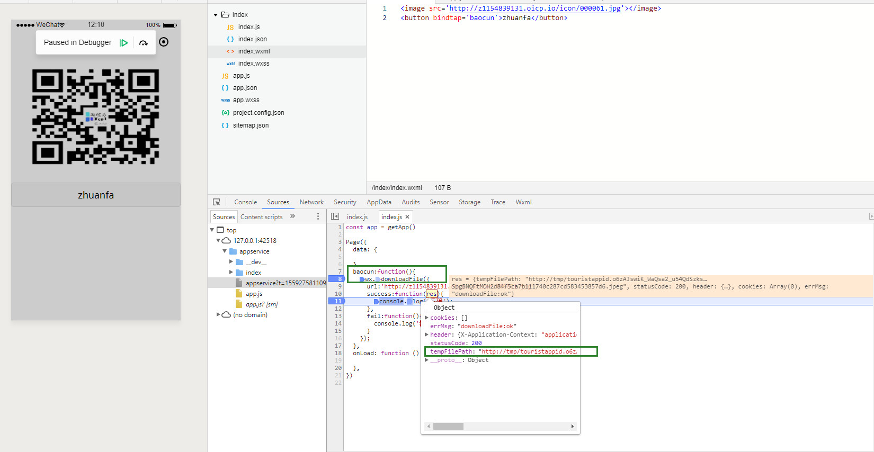874x452 pixels.
Task: Click line number 14 in the gutter
Action: point(338,323)
